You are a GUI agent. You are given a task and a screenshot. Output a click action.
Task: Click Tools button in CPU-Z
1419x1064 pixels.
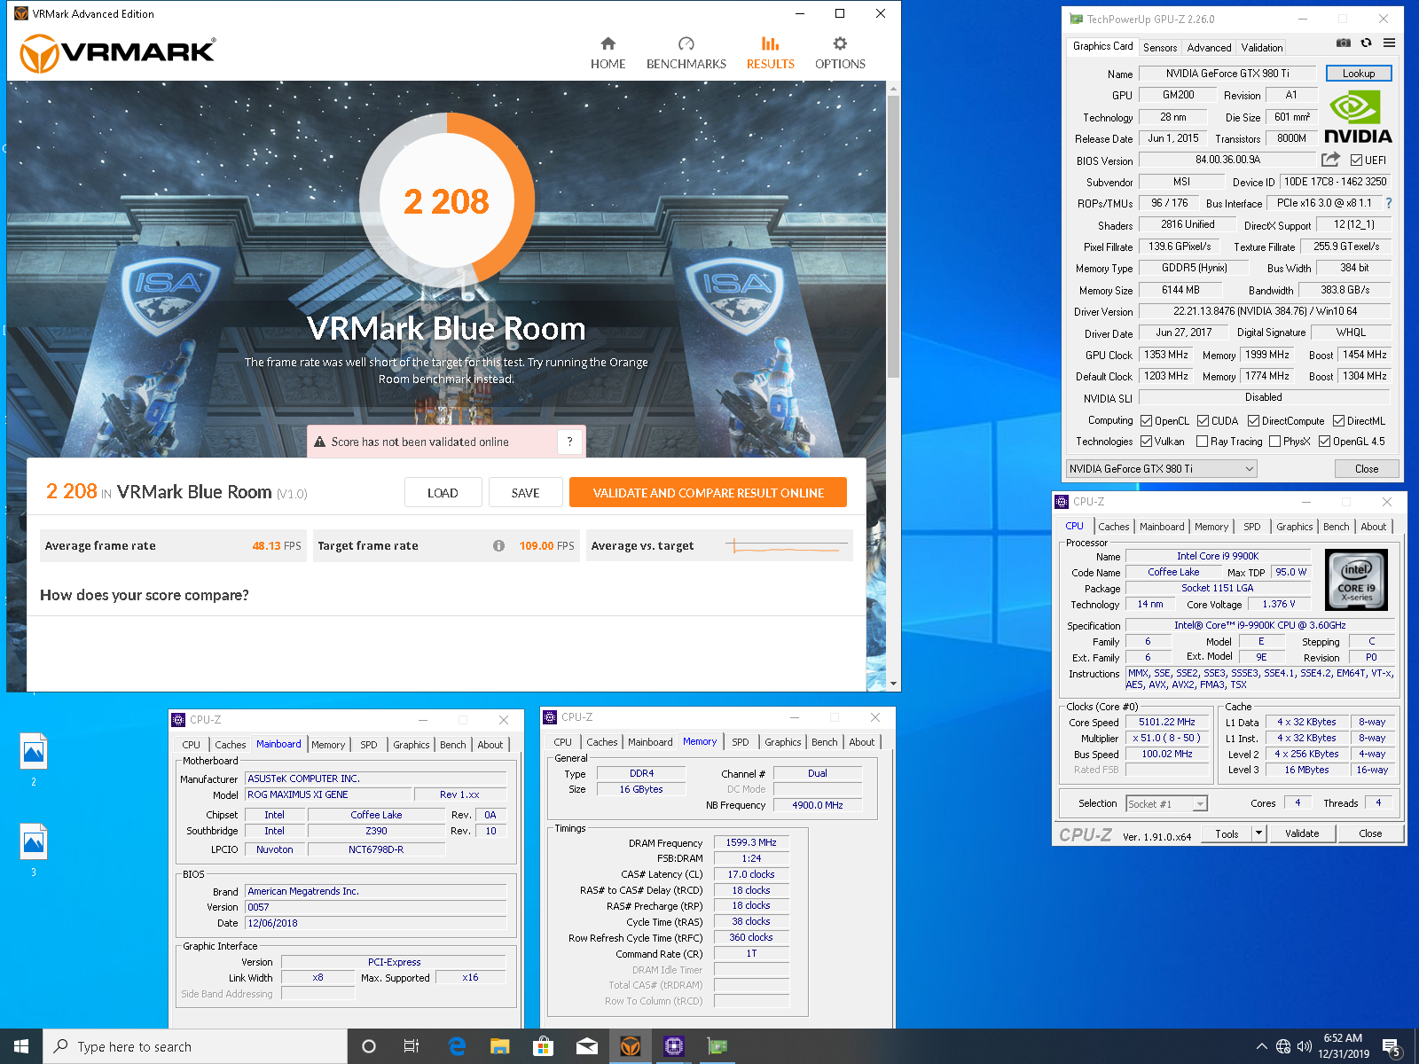tap(1227, 833)
